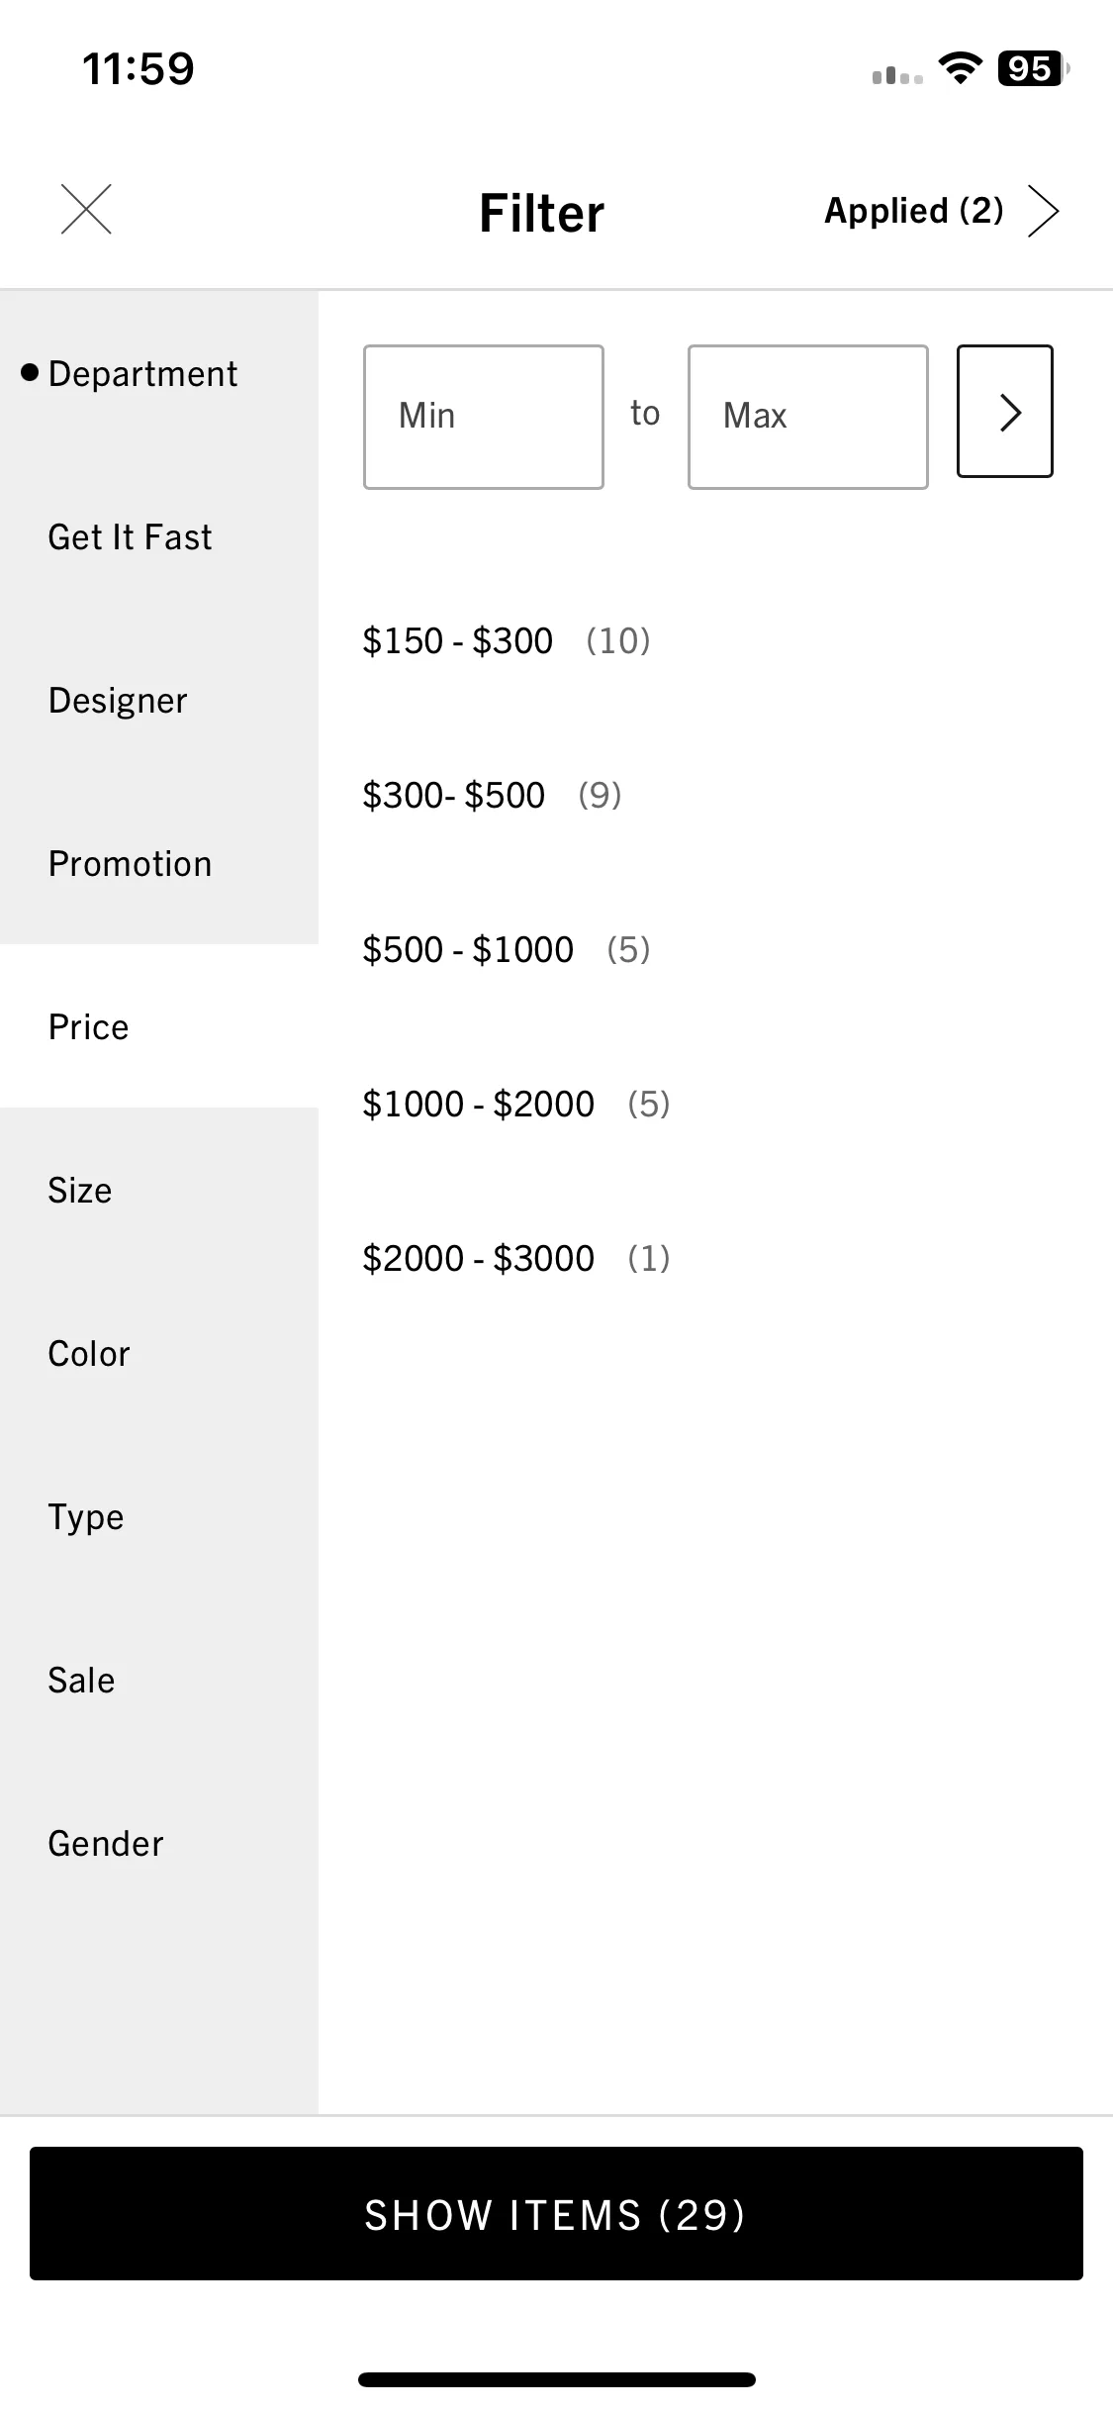The image size is (1113, 2411).
Task: Open the Color filter category
Action: click(159, 1354)
